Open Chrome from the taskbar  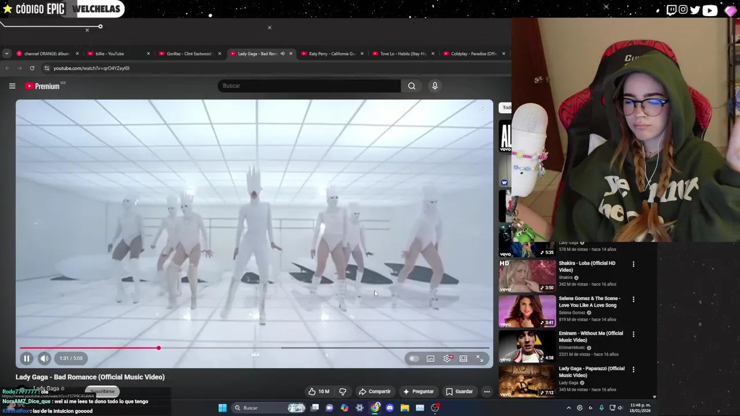tap(375, 408)
